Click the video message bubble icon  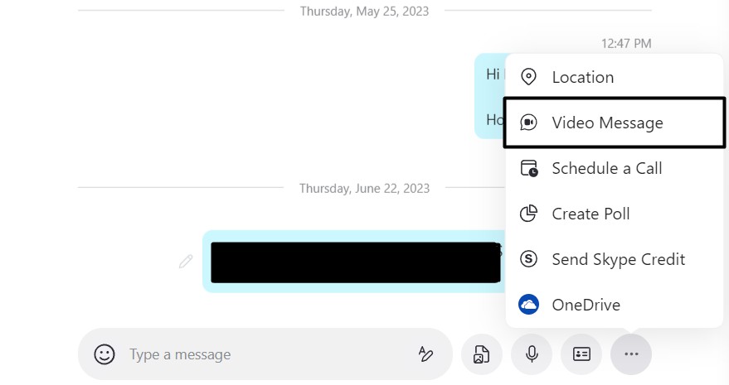click(x=528, y=123)
